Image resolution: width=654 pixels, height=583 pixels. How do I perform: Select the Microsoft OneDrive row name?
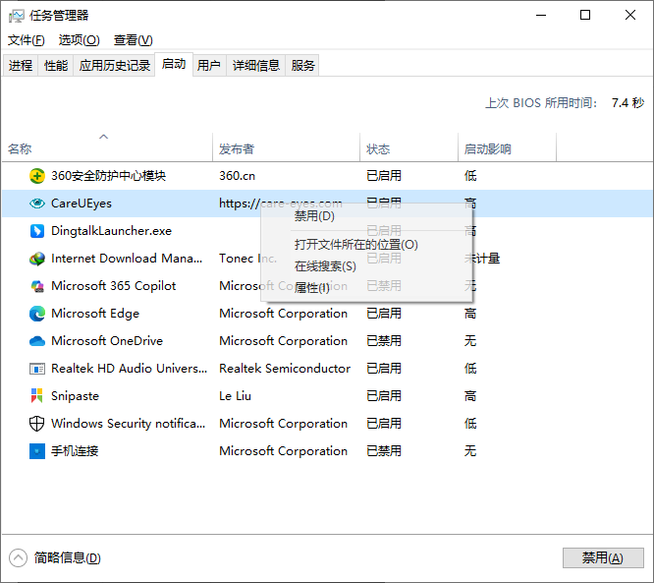107,341
